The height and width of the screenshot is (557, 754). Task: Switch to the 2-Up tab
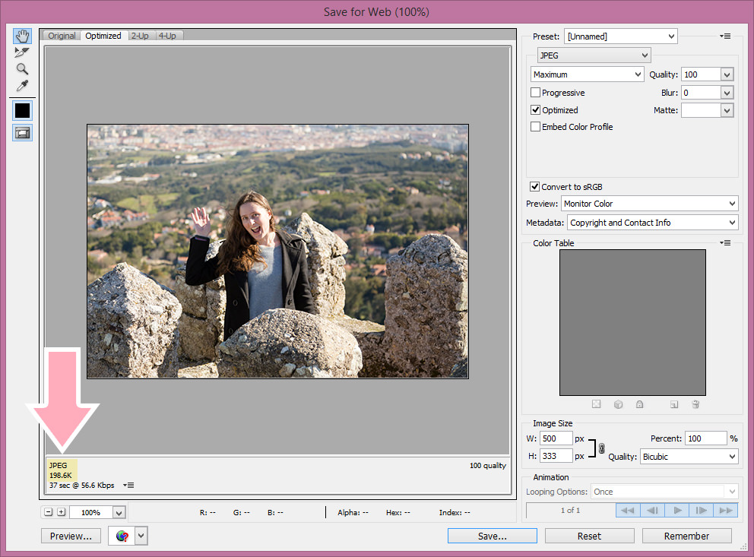140,36
